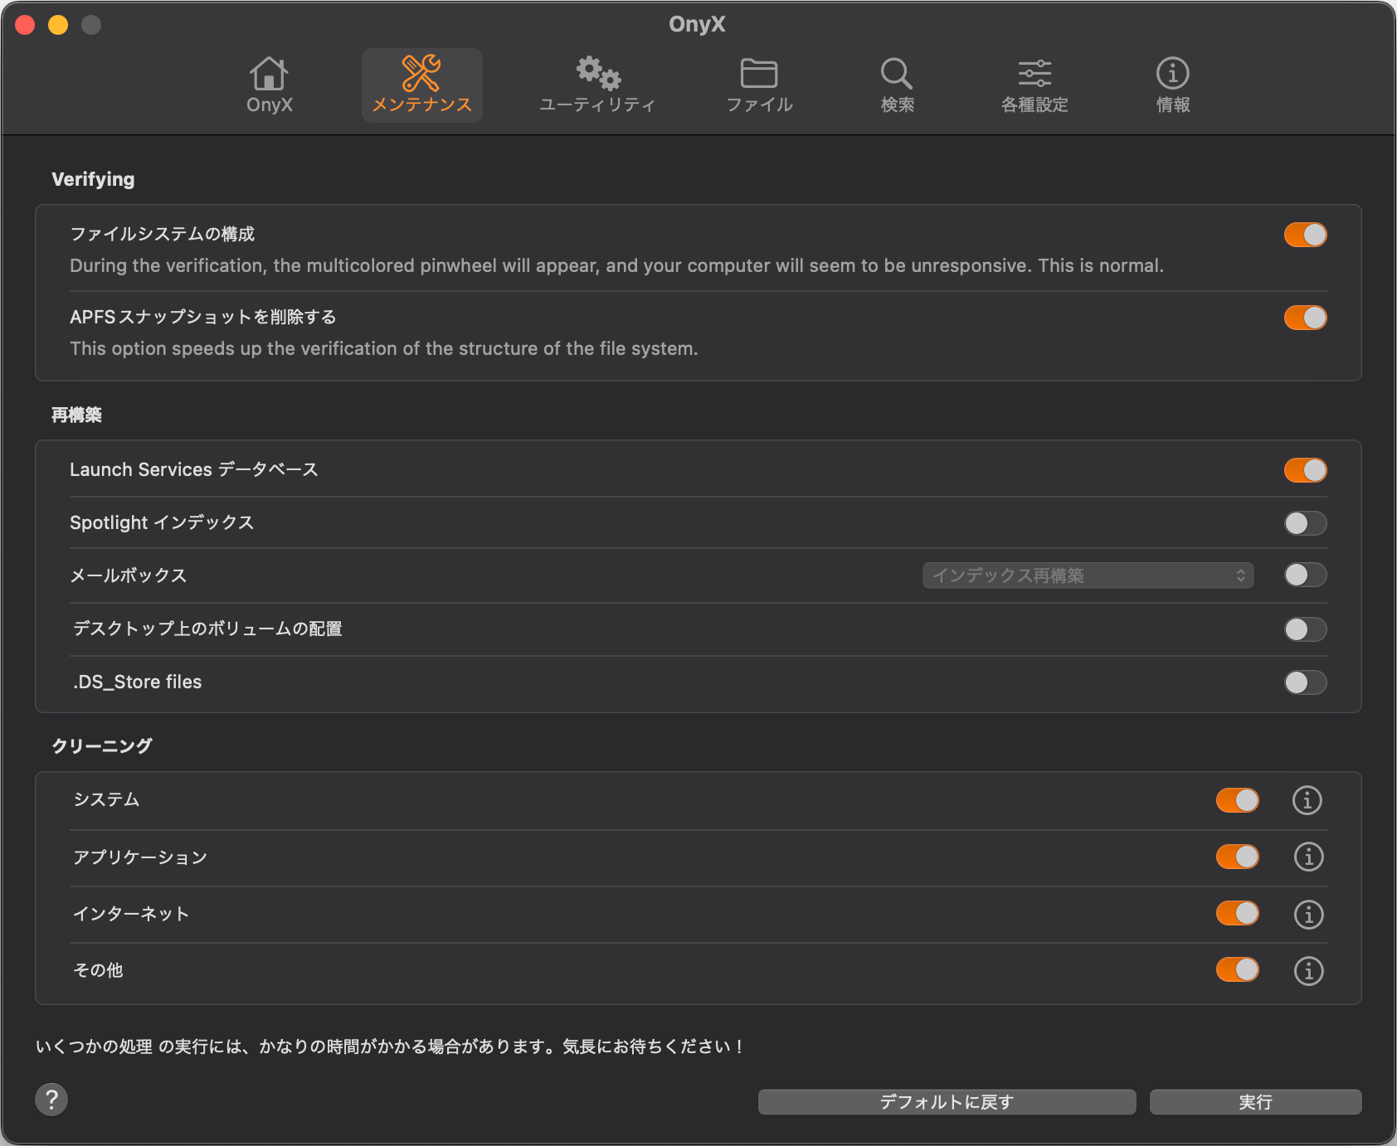Open the help question mark button
This screenshot has height=1146, width=1397.
[x=51, y=1100]
